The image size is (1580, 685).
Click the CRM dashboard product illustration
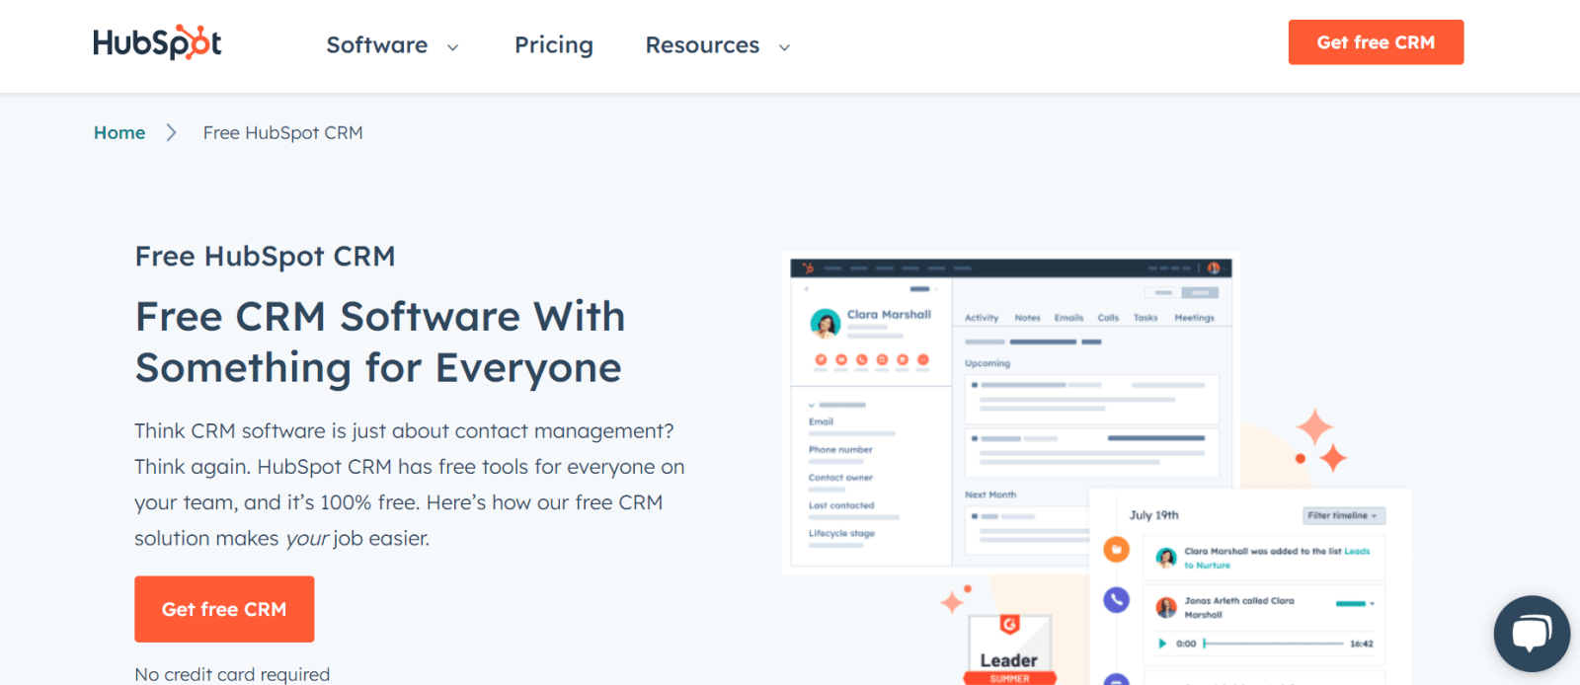click(1012, 415)
